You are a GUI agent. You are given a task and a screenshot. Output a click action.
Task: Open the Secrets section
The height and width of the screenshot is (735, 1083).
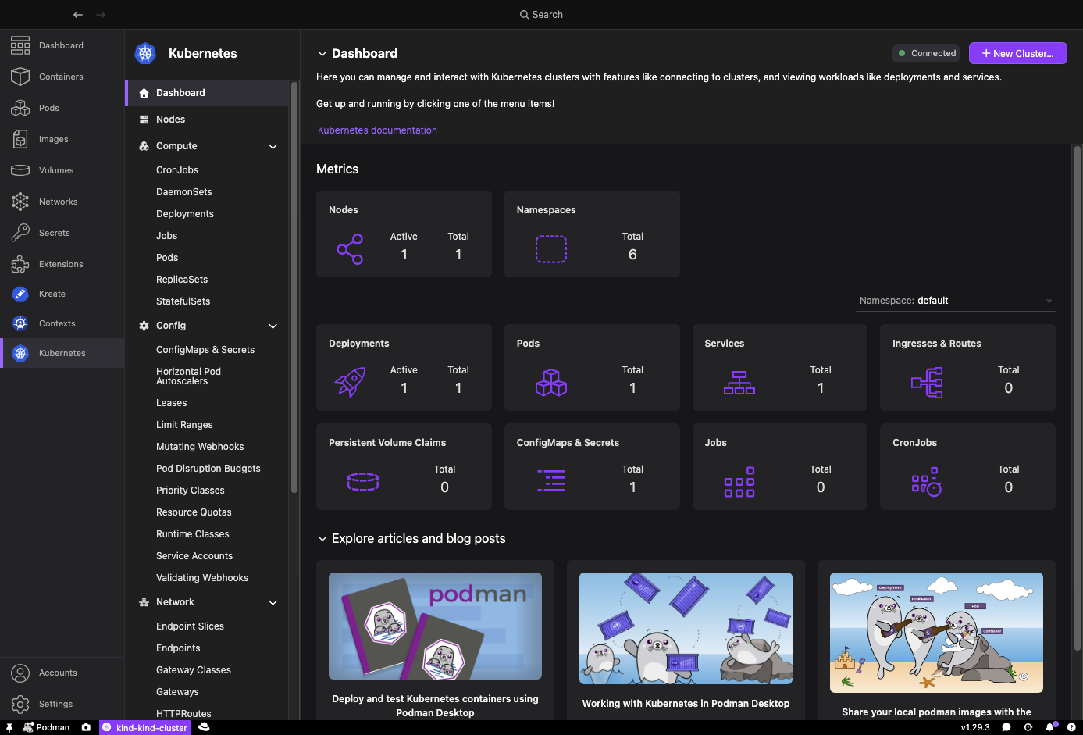tap(62, 233)
